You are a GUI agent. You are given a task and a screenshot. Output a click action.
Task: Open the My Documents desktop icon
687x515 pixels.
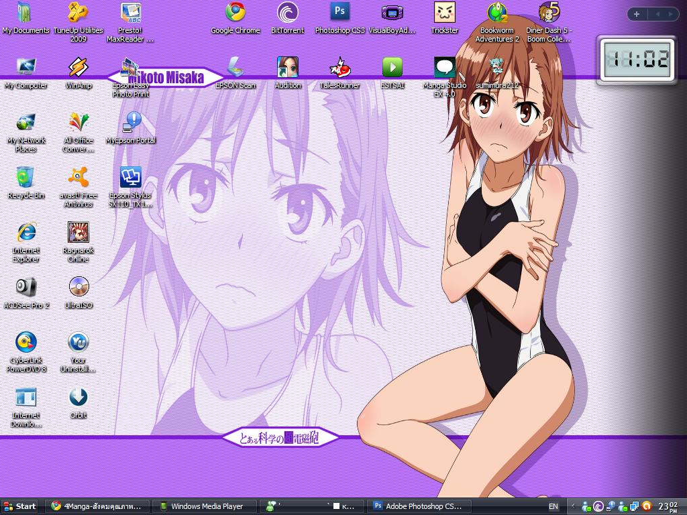(x=25, y=19)
